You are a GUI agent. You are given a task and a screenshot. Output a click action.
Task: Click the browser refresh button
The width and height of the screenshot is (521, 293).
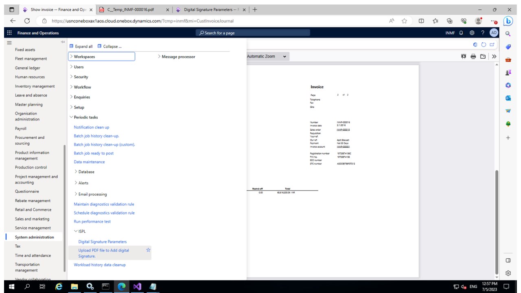click(x=27, y=21)
